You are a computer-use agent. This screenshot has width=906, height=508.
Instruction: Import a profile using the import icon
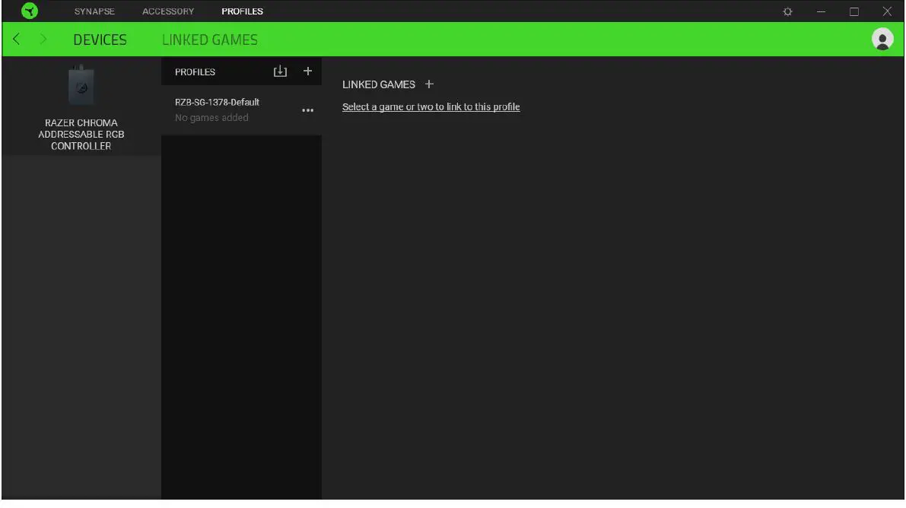280,71
